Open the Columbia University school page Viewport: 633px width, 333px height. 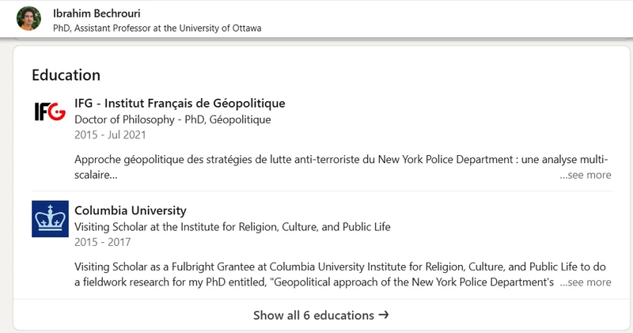(x=130, y=210)
